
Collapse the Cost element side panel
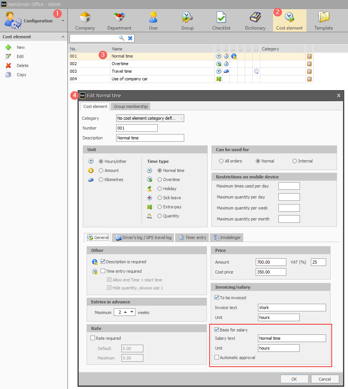(x=63, y=37)
